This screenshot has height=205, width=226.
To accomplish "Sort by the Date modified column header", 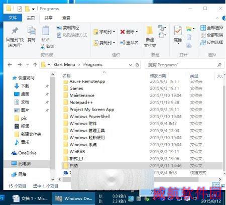I will (x=158, y=76).
